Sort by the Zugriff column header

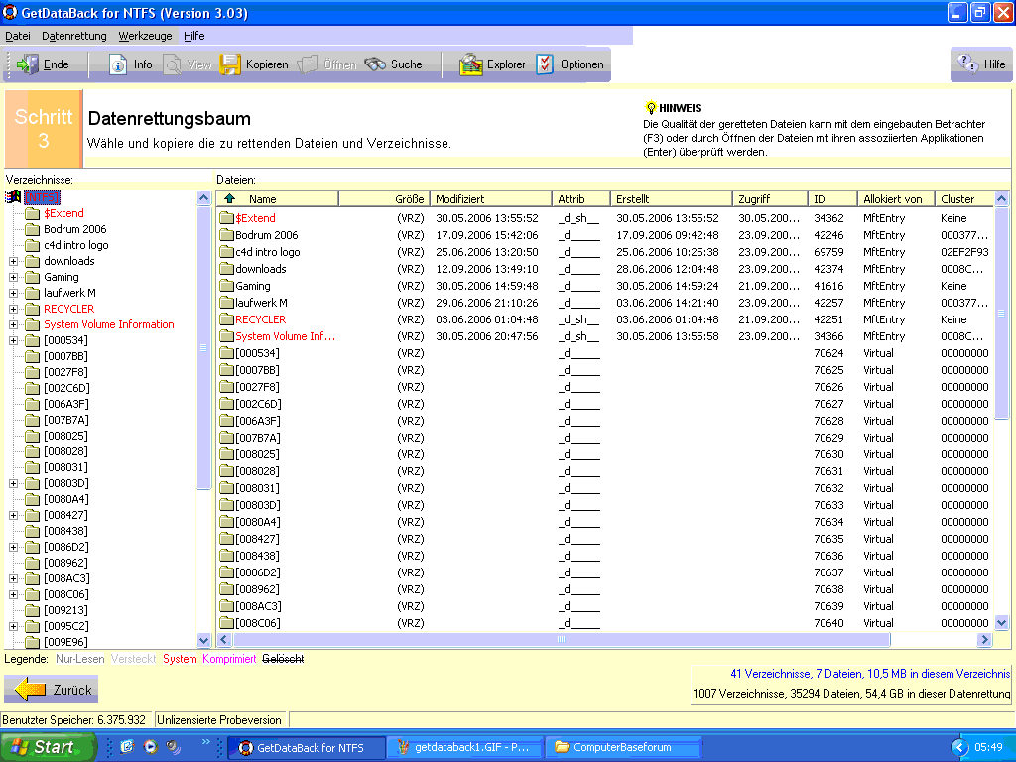tap(769, 198)
